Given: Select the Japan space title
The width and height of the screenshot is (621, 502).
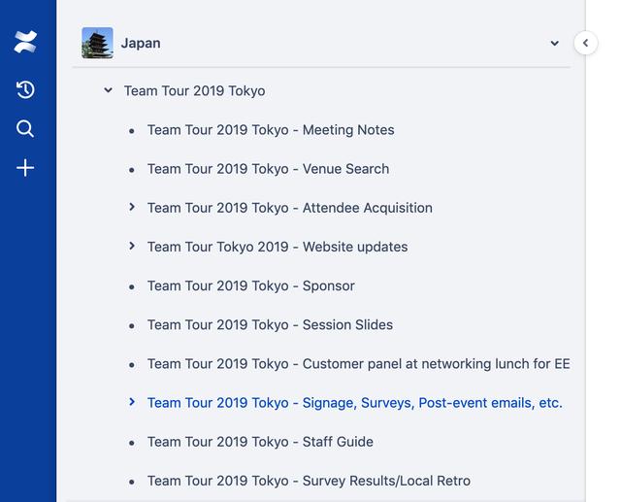Looking at the screenshot, I should coord(141,43).
